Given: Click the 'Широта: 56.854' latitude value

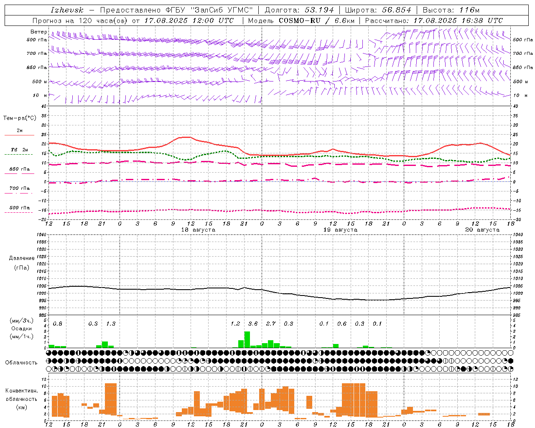Looking at the screenshot, I should [377, 10].
